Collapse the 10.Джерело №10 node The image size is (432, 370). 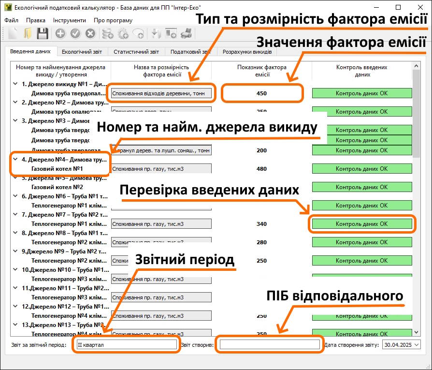[x=15, y=269]
